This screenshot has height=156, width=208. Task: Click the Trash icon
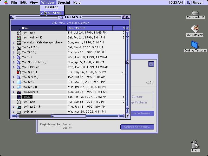coord(195,145)
